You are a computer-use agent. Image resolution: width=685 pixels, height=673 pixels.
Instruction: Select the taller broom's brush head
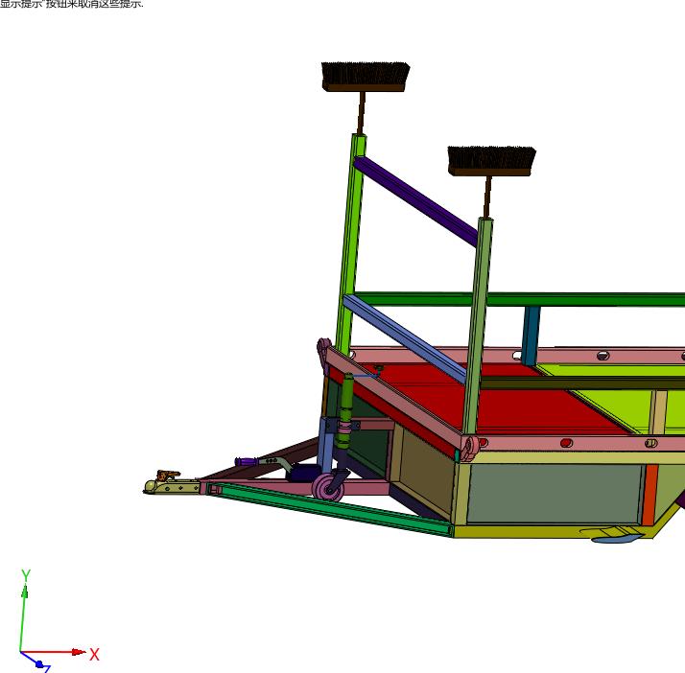click(x=366, y=77)
